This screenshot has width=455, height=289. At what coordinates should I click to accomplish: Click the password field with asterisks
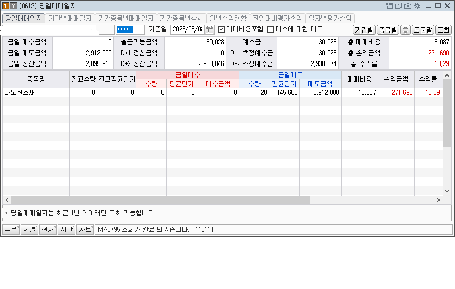coord(130,29)
